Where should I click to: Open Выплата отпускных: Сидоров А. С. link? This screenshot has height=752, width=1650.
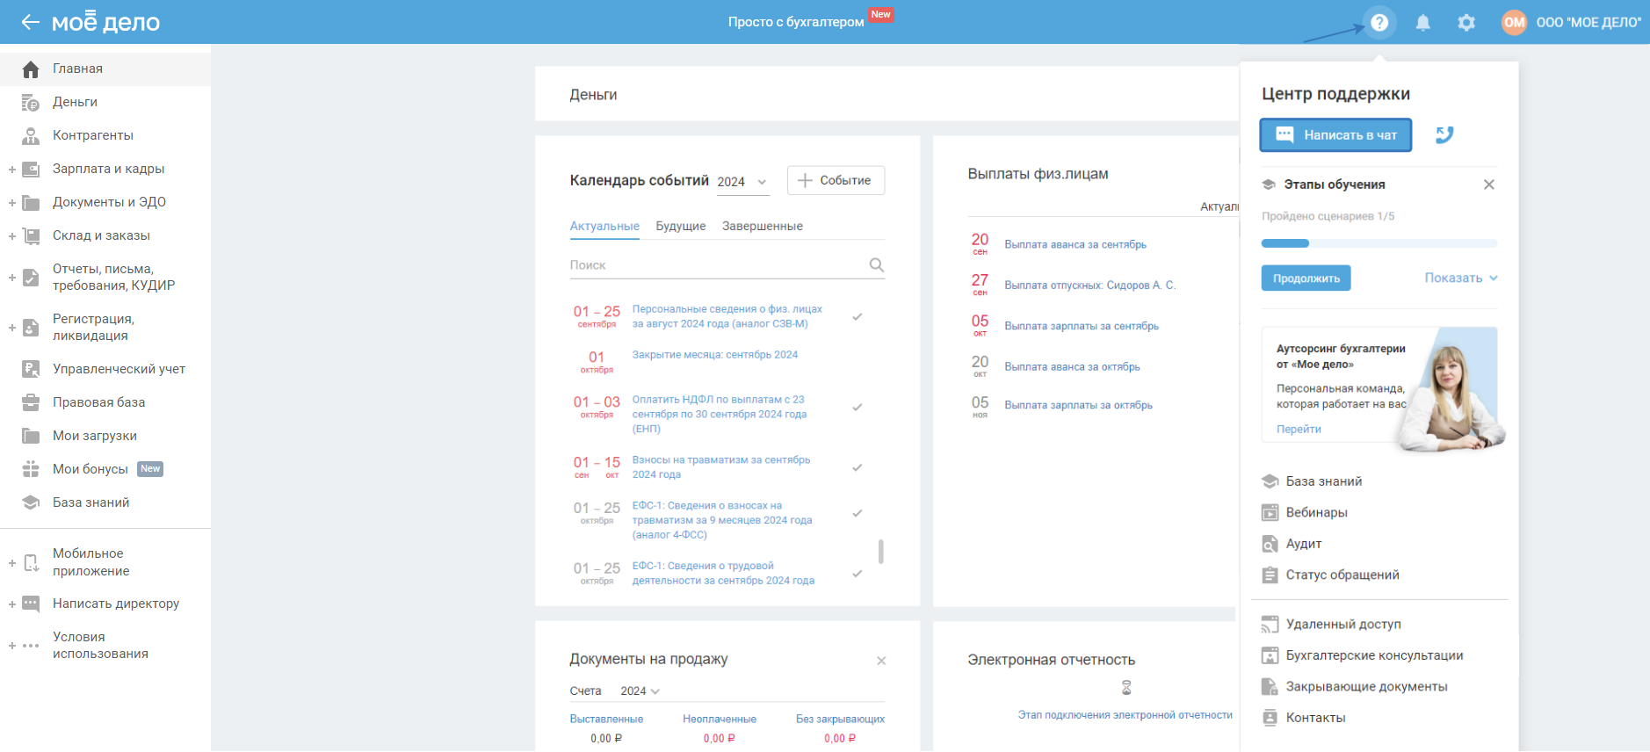coord(1089,286)
